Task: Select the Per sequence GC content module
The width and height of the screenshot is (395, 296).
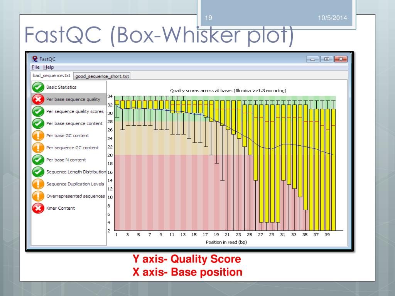Action: coord(69,148)
